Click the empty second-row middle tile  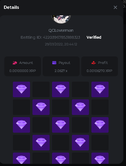[61, 107]
